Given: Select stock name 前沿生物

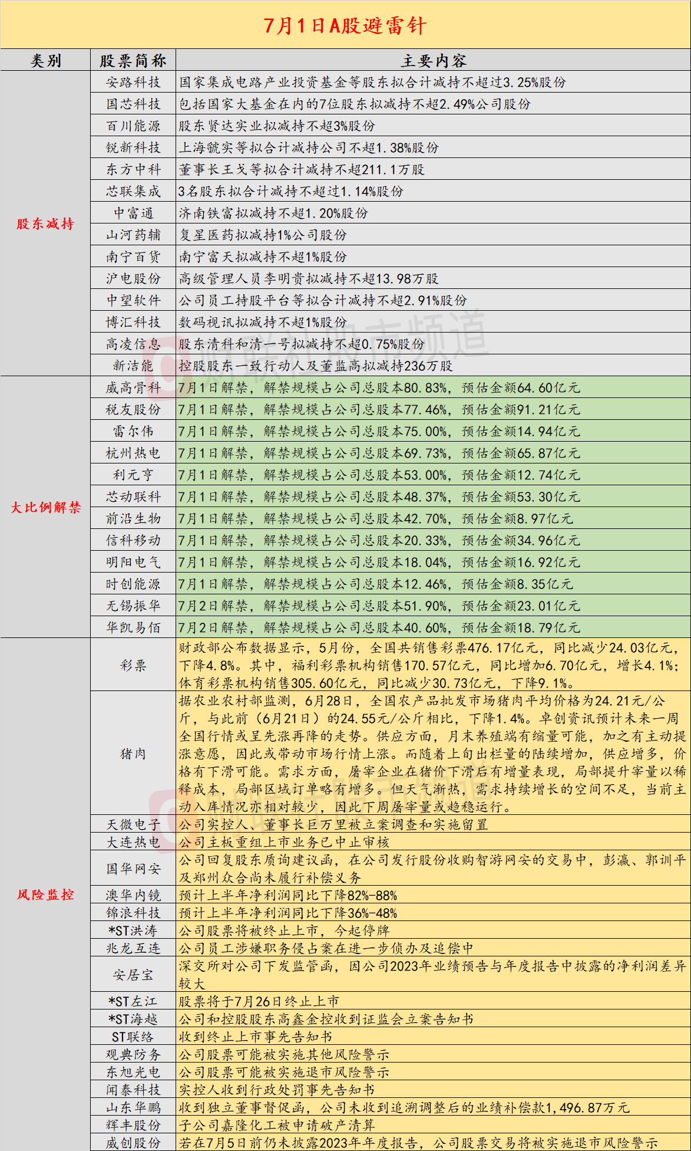Looking at the screenshot, I should 133,519.
